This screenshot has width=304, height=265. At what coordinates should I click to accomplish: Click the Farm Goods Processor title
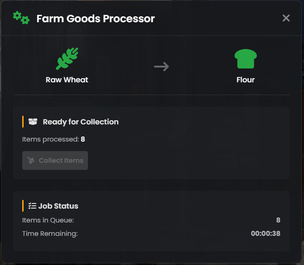click(95, 19)
